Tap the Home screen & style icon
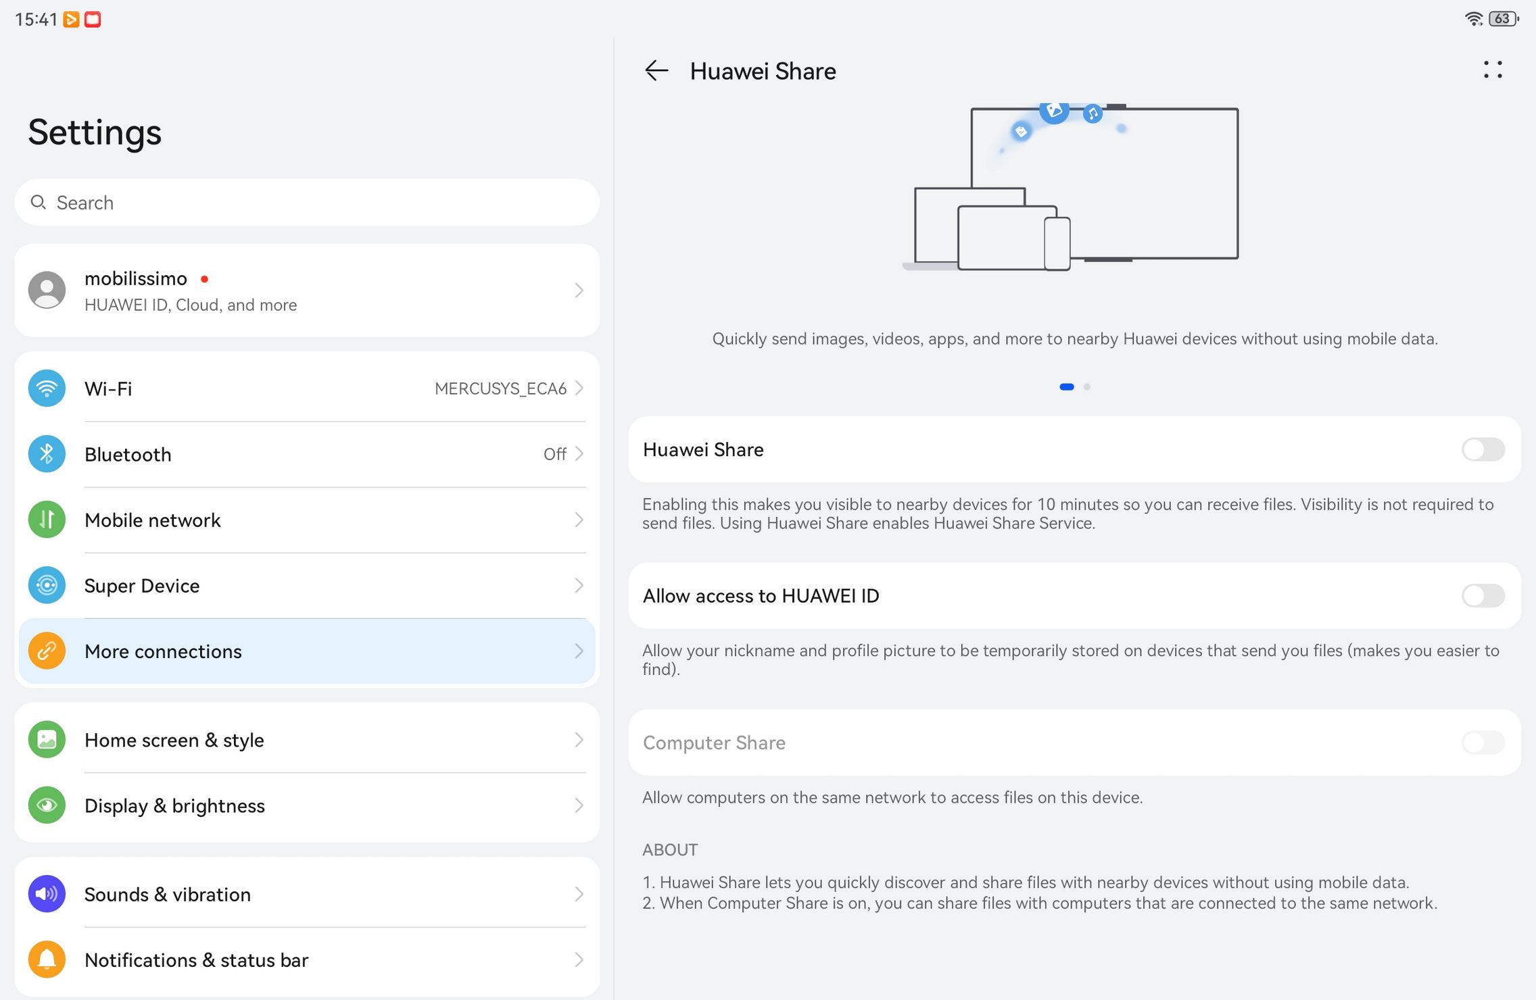This screenshot has width=1536, height=1000. pos(47,740)
